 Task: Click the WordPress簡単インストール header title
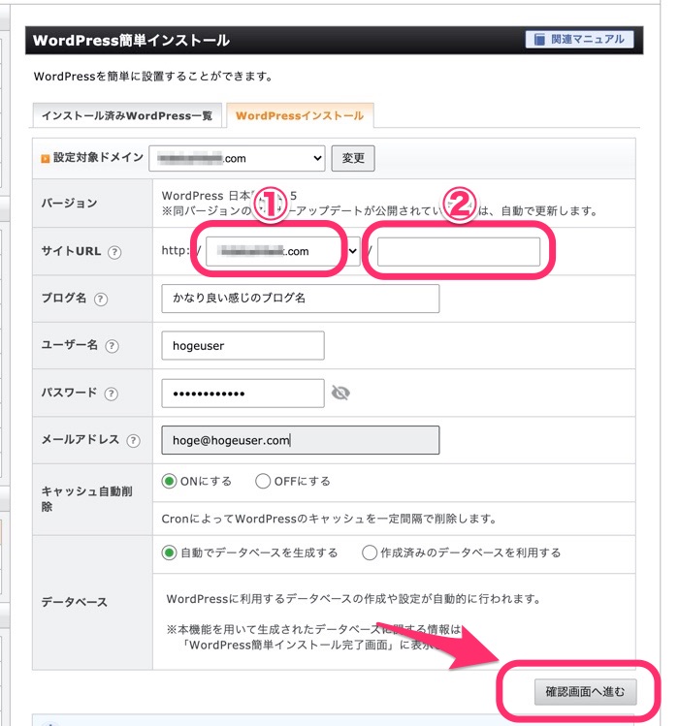[x=131, y=41]
